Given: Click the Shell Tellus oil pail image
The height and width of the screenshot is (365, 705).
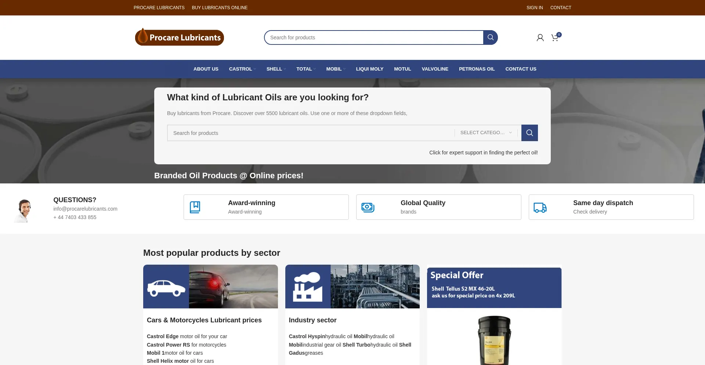Looking at the screenshot, I should (494, 340).
